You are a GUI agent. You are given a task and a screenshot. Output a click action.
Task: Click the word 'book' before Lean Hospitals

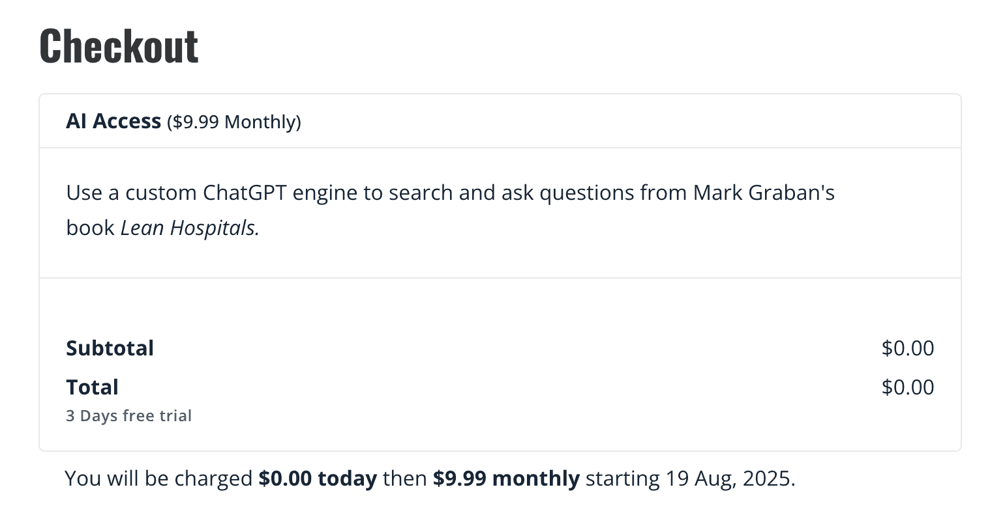click(x=91, y=228)
